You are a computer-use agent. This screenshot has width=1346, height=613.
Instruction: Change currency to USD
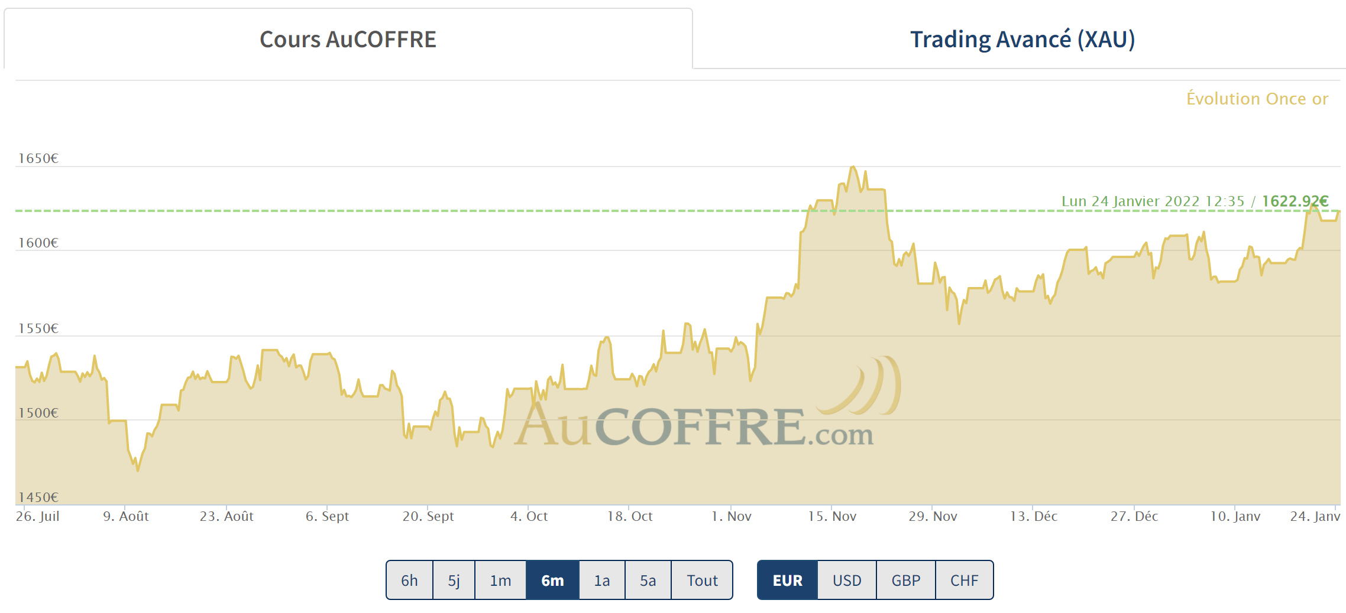pyautogui.click(x=847, y=581)
